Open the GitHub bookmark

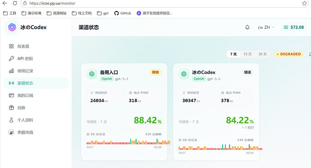[123, 13]
